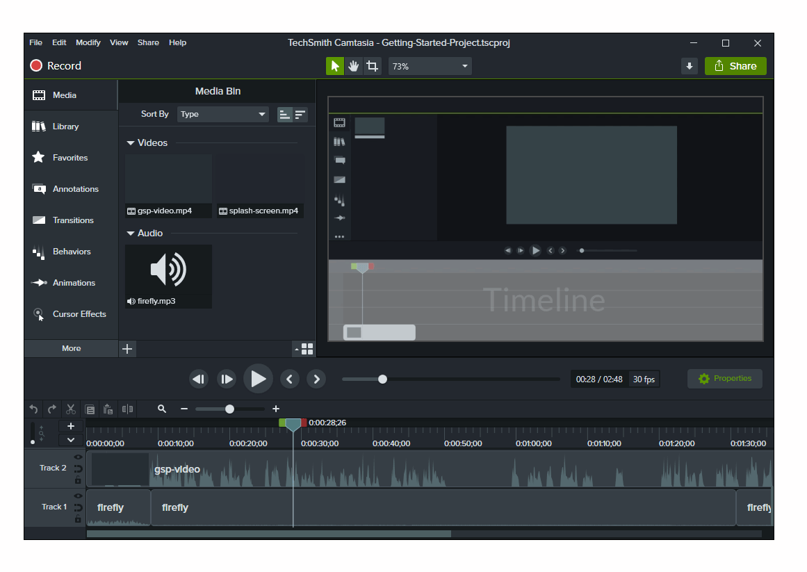The image size is (807, 572).
Task: Click the timeline zoom slider handle
Action: [x=229, y=409]
